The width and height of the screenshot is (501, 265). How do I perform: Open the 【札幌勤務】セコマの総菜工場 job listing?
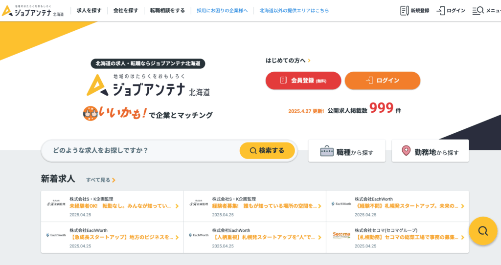(x=397, y=238)
